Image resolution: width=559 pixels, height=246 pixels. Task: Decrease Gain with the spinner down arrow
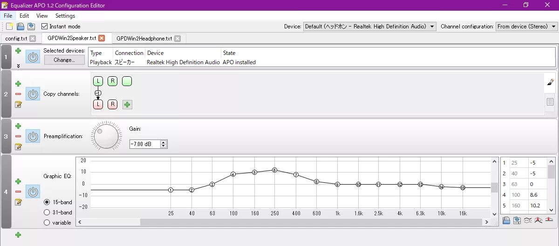163,146
